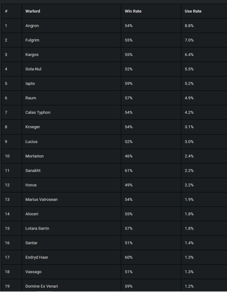Select Sanakht's 61% win rate value
The width and height of the screenshot is (227, 292).
click(x=129, y=171)
